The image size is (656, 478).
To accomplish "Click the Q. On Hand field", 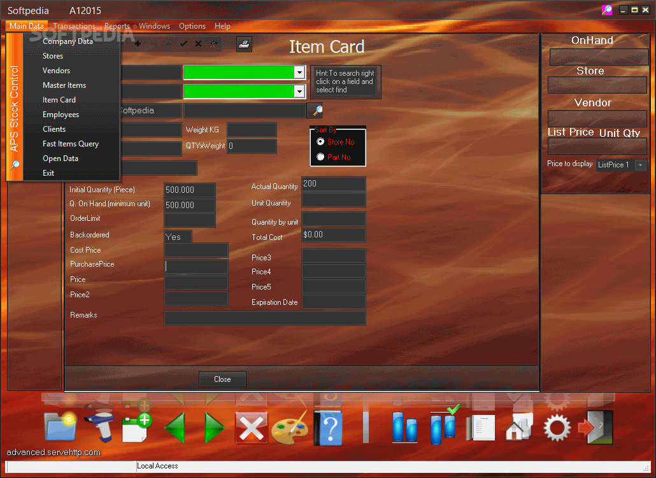I will pyautogui.click(x=190, y=205).
